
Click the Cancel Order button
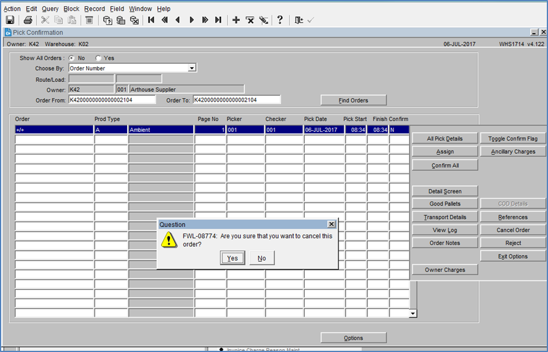pos(513,229)
